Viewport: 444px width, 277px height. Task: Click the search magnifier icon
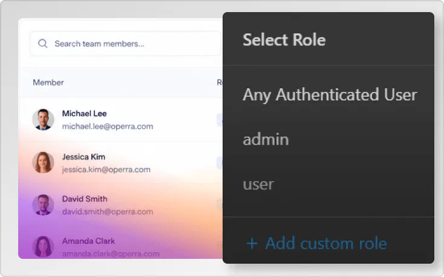click(x=43, y=44)
